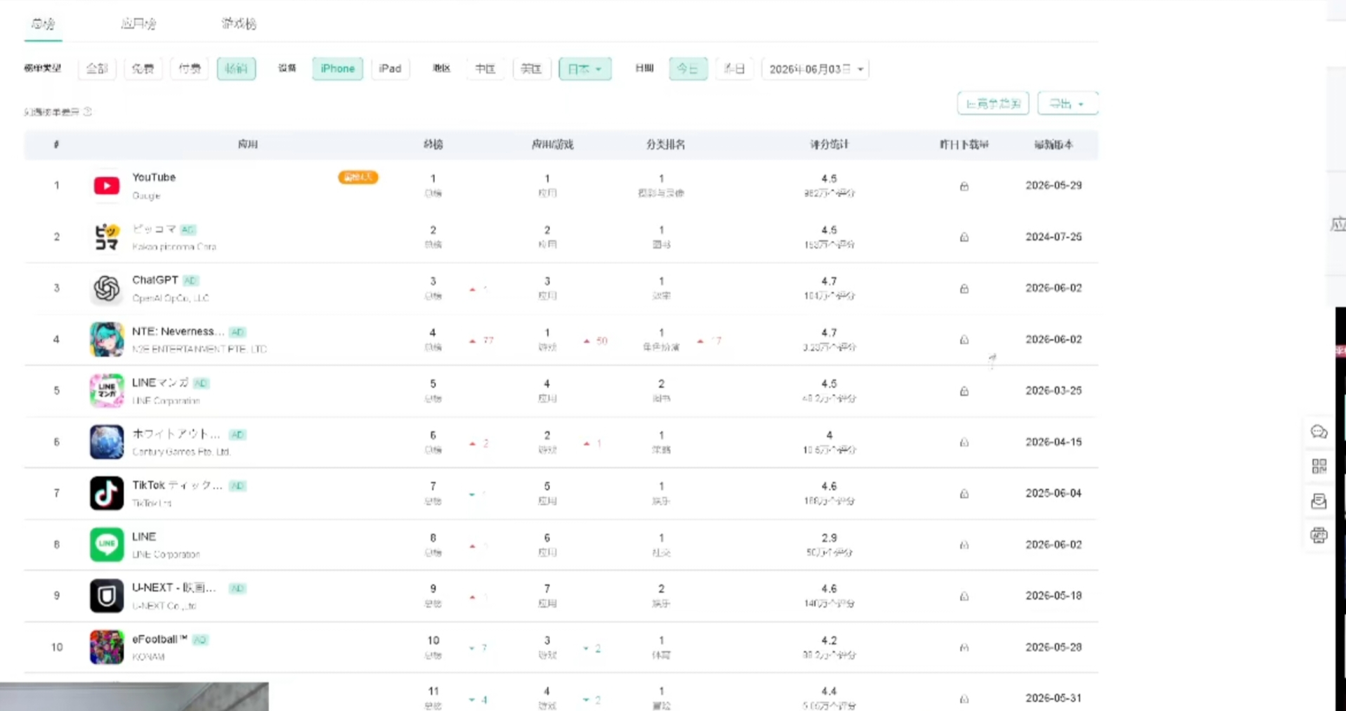The height and width of the screenshot is (711, 1346).
Task: Open the export dropdown at the top right
Action: (x=1067, y=104)
